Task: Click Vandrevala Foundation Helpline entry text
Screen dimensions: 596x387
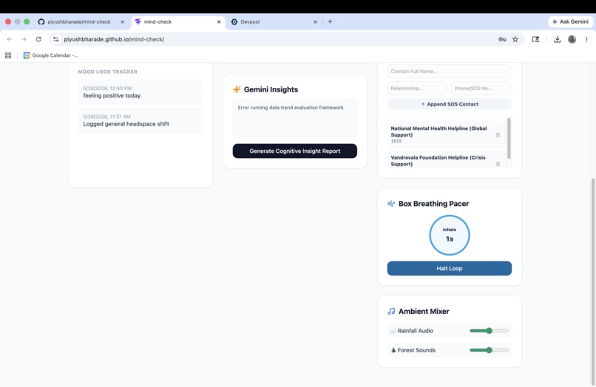Action: point(438,161)
